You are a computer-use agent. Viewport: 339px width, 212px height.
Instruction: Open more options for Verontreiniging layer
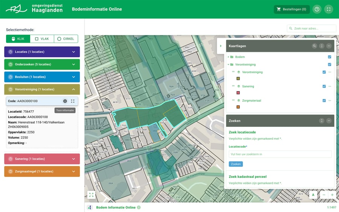330,72
